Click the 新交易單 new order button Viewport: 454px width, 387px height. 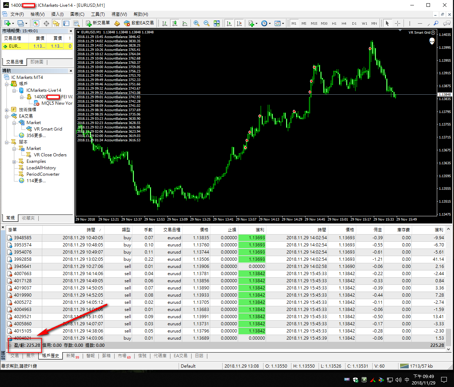[98, 23]
